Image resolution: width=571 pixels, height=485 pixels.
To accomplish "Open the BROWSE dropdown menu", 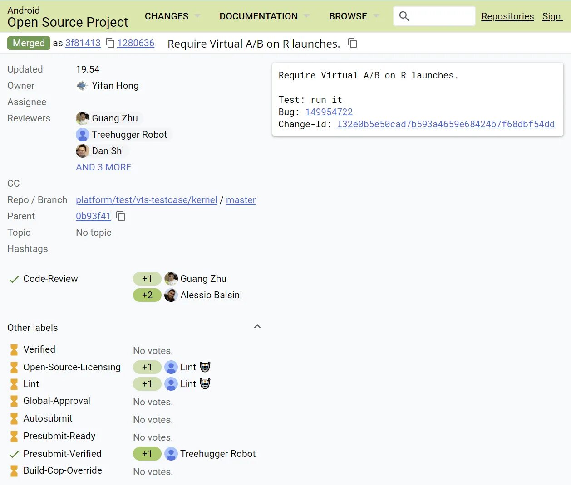I will (354, 16).
